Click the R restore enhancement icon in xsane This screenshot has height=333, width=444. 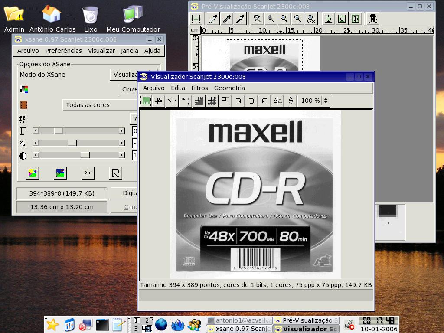[115, 173]
